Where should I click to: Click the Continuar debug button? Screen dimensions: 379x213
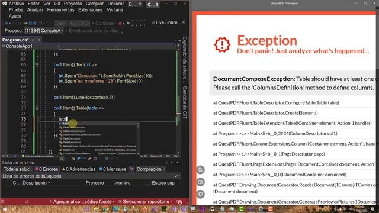pyautogui.click(x=104, y=23)
